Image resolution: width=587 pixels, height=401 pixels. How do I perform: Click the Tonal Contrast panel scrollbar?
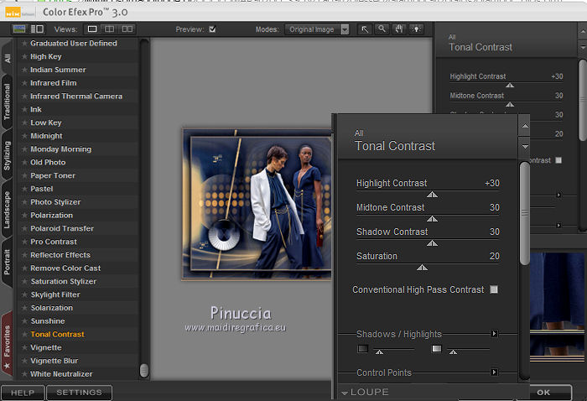coord(524,213)
